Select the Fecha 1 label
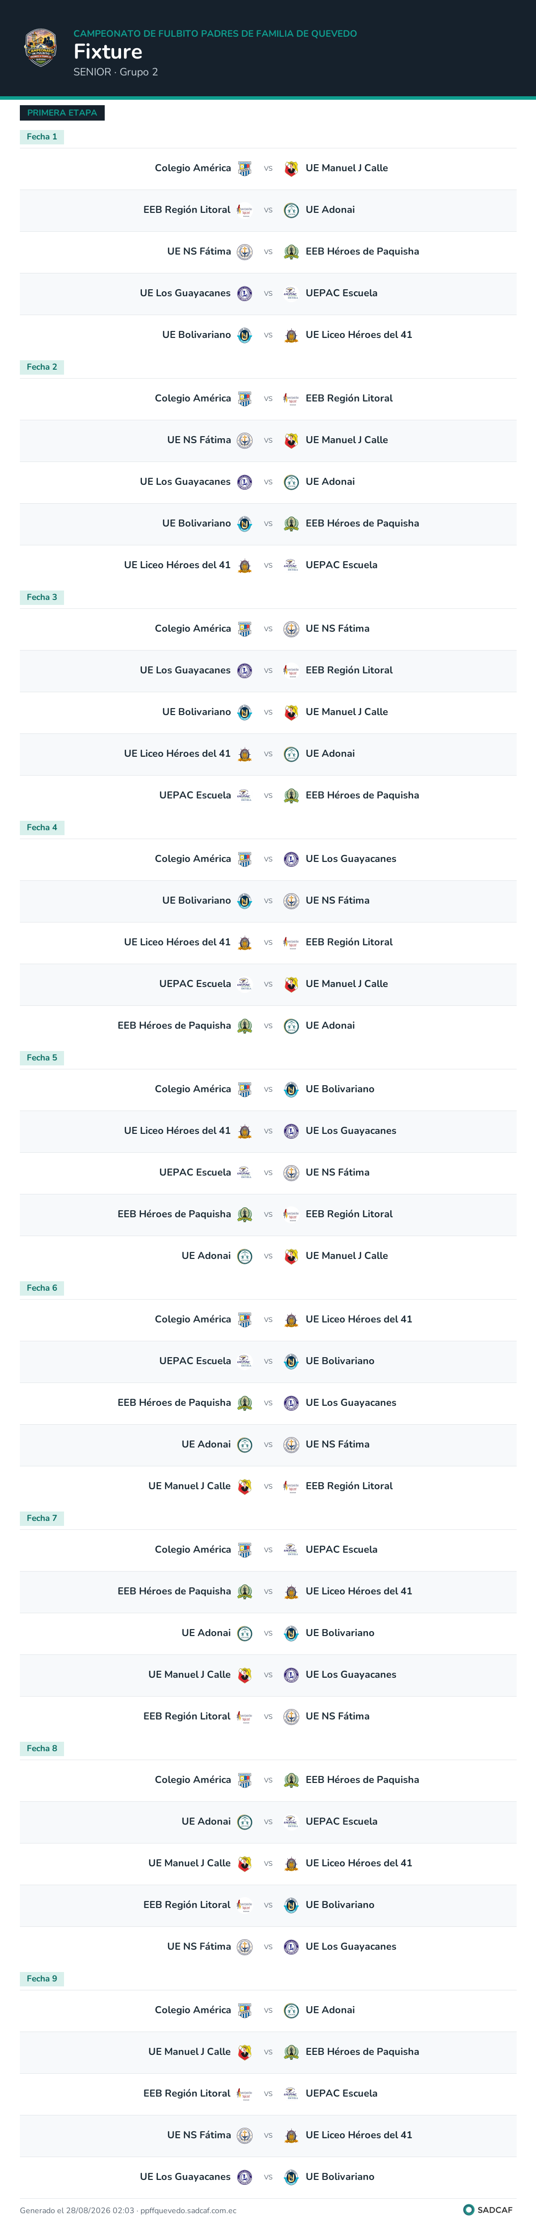Image resolution: width=536 pixels, height=2236 pixels. coord(42,137)
